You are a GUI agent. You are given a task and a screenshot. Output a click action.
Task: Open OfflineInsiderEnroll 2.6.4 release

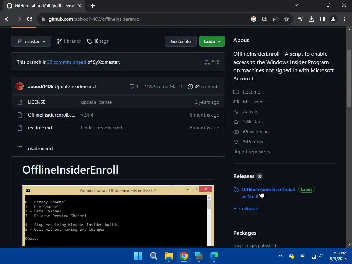point(268,189)
